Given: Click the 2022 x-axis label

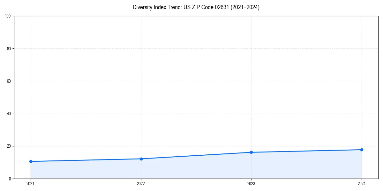Looking at the screenshot, I should tap(141, 183).
